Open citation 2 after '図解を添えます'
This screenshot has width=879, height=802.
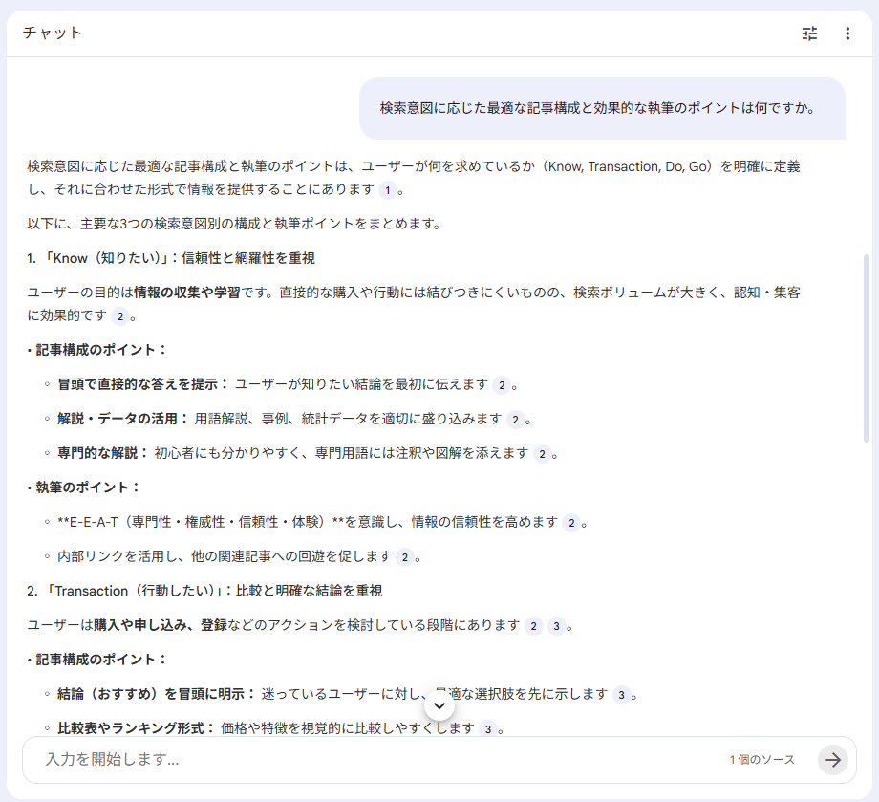pyautogui.click(x=542, y=454)
